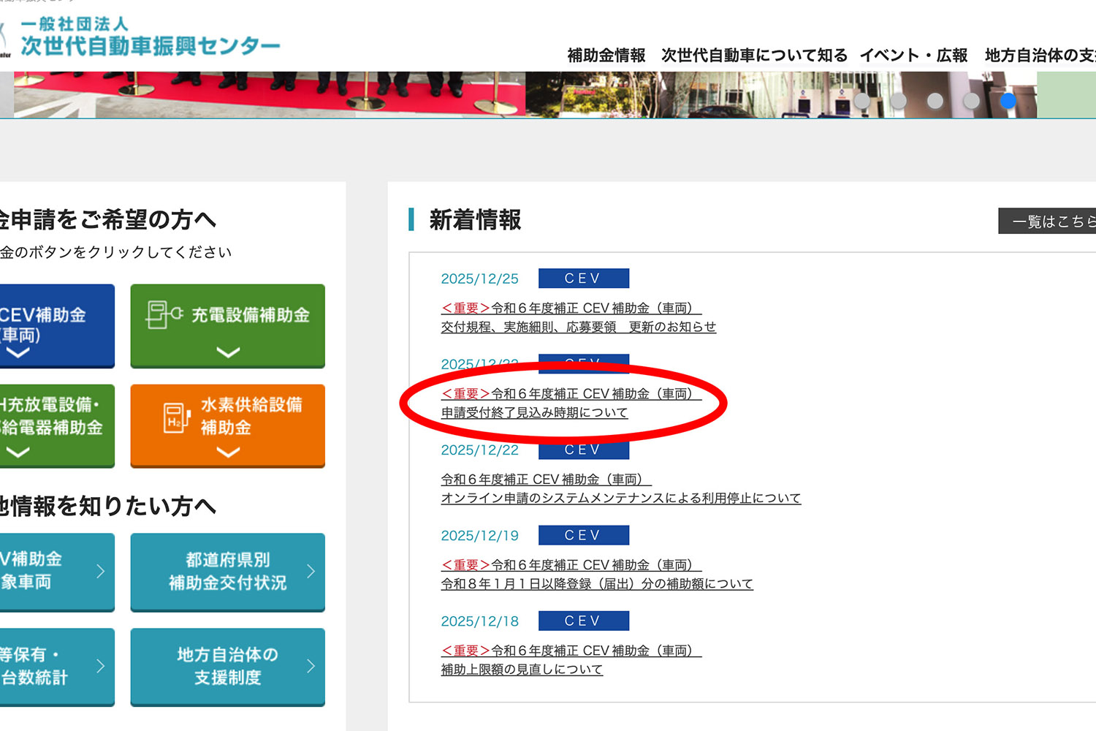Open the 補助金情報 menu
1096x731 pixels.
[x=606, y=56]
